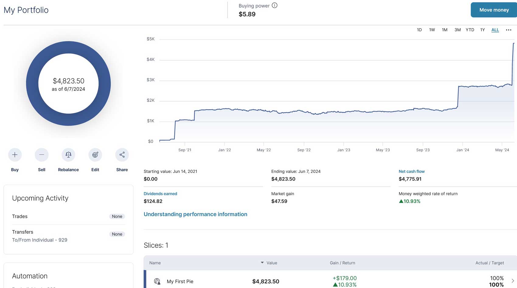Open Dividends earned link
Image resolution: width=517 pixels, height=288 pixels.
pyautogui.click(x=160, y=194)
